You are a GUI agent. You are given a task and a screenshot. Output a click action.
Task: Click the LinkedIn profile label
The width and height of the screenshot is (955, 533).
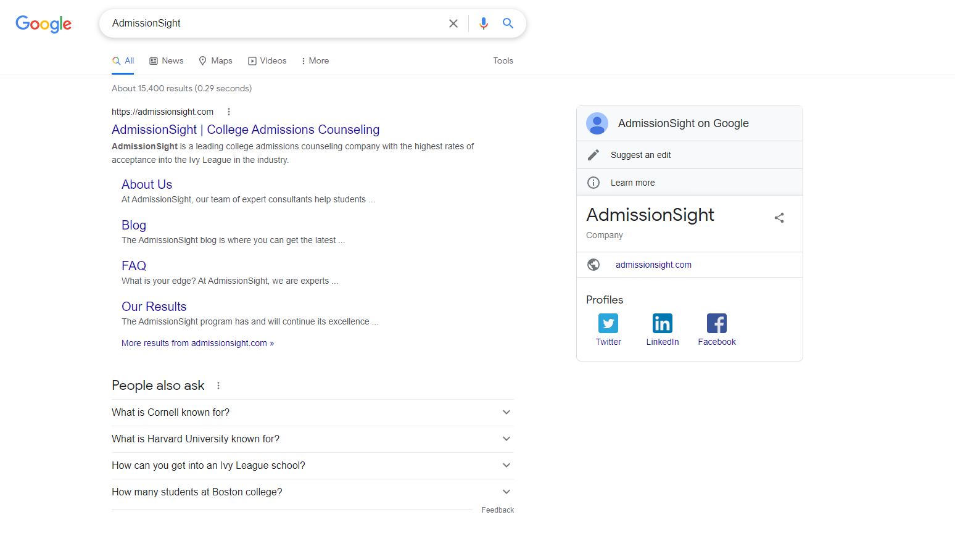click(663, 342)
